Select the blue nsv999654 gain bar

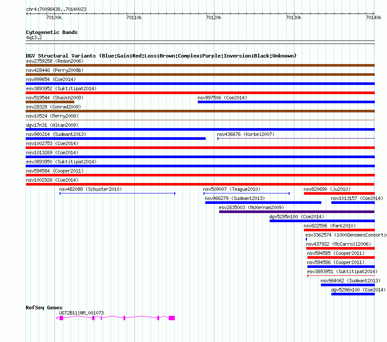pyautogui.click(x=200, y=84)
